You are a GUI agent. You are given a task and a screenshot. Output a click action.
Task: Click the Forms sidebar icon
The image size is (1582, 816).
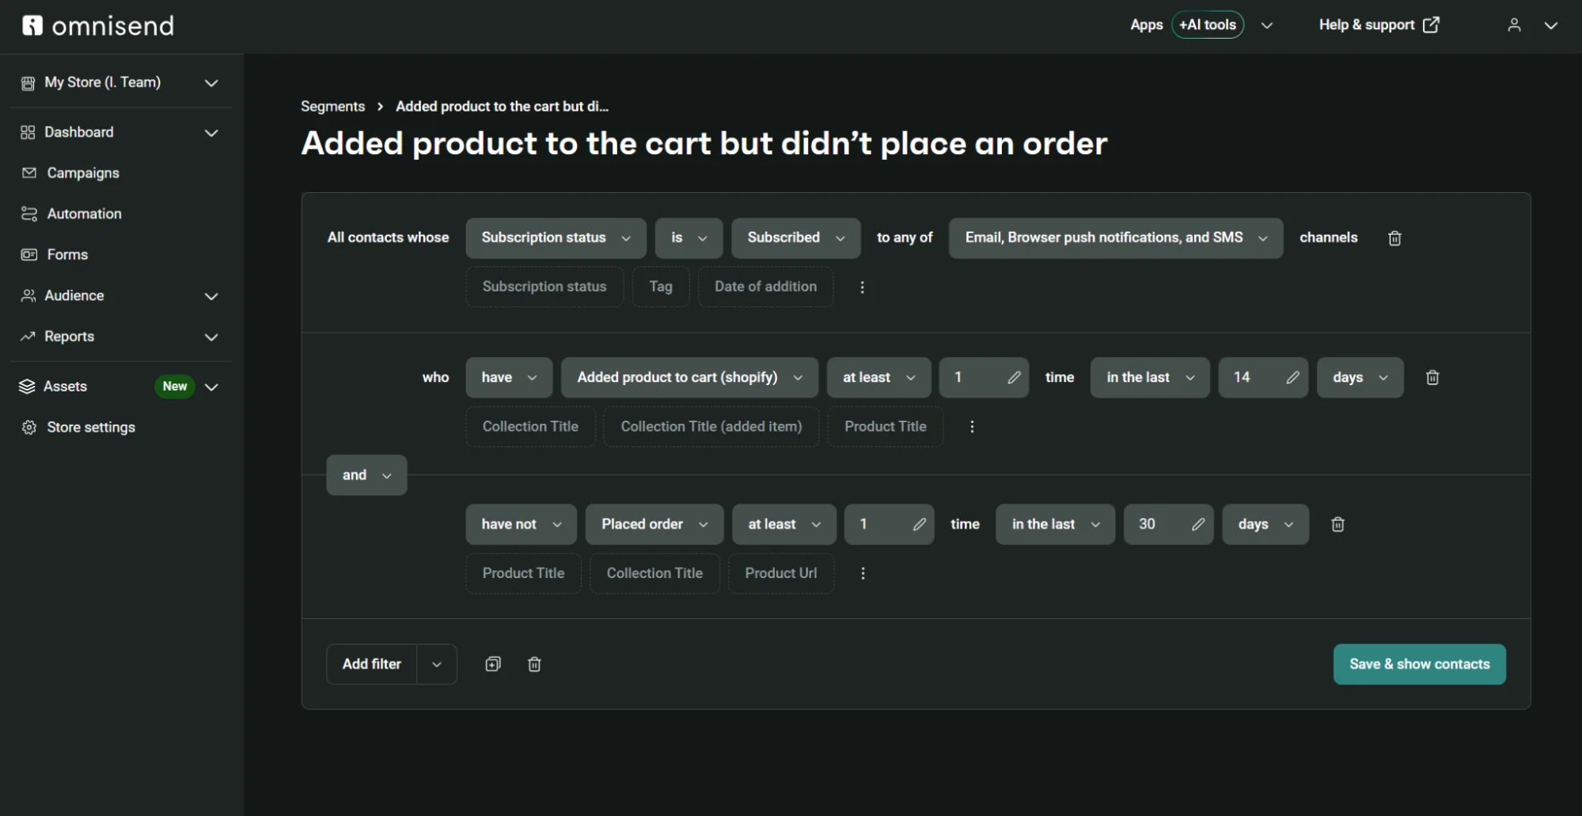(29, 255)
